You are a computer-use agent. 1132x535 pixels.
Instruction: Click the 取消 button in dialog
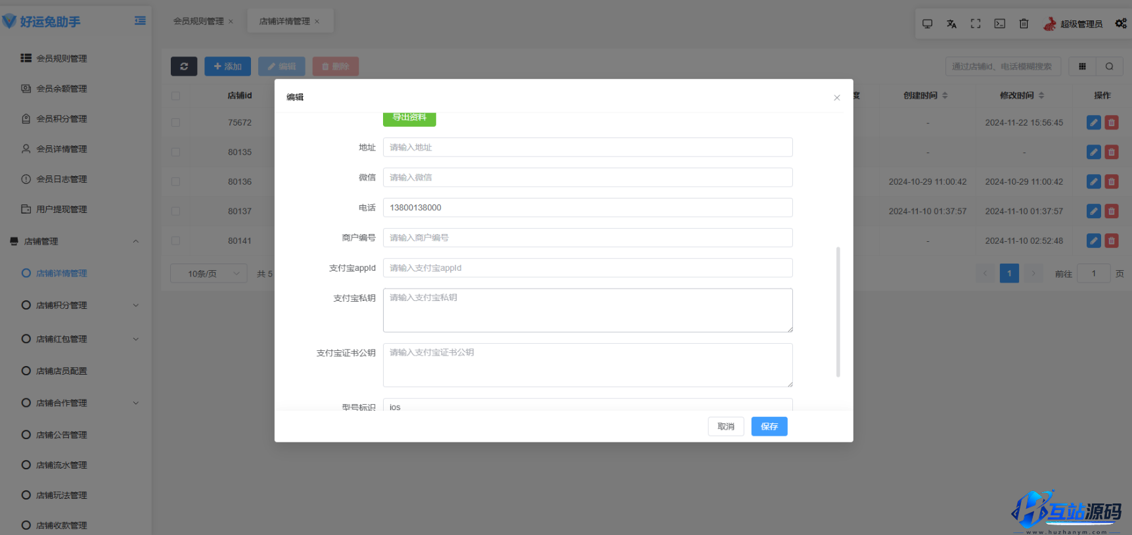coord(726,427)
